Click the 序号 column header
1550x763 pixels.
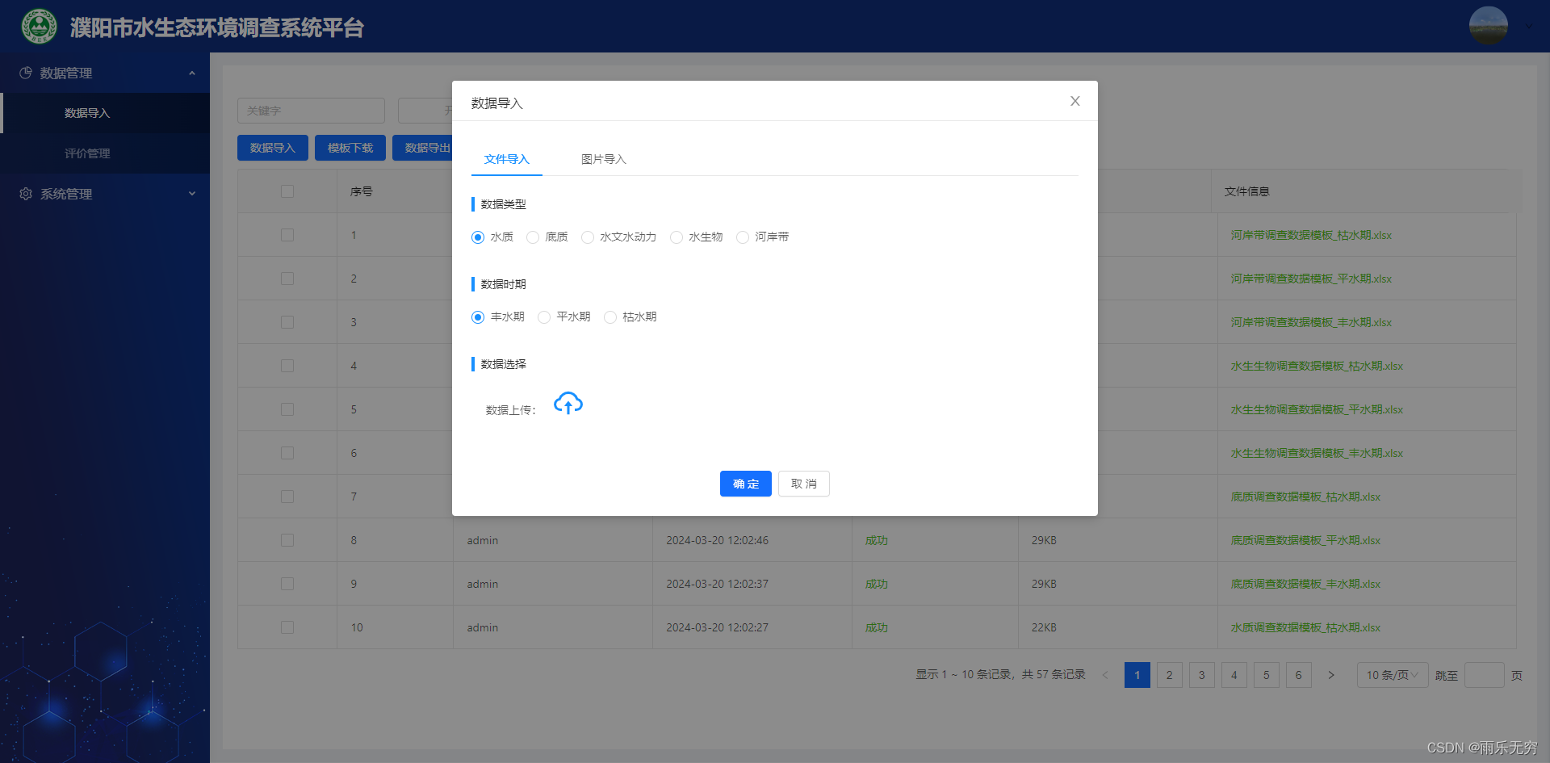point(361,191)
